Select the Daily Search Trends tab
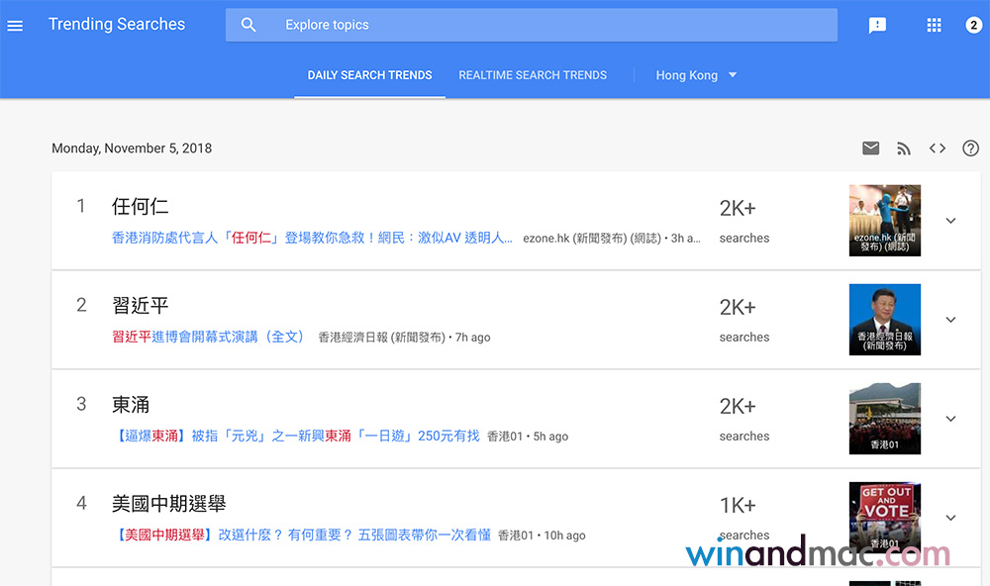This screenshot has height=586, width=990. point(369,75)
